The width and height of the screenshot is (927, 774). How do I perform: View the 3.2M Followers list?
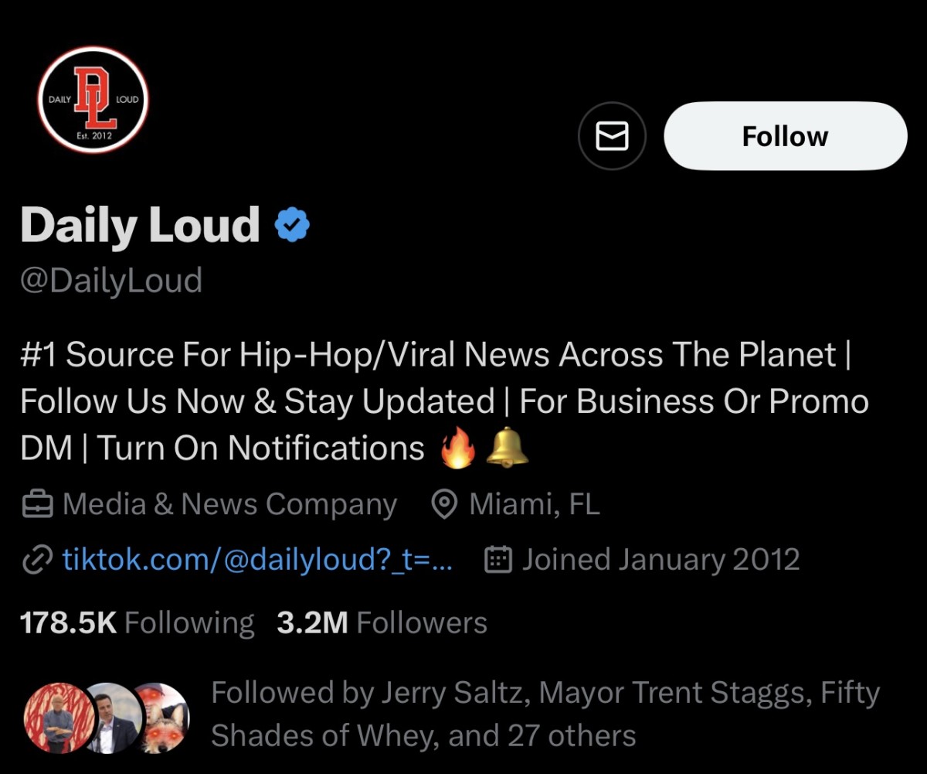coord(382,622)
